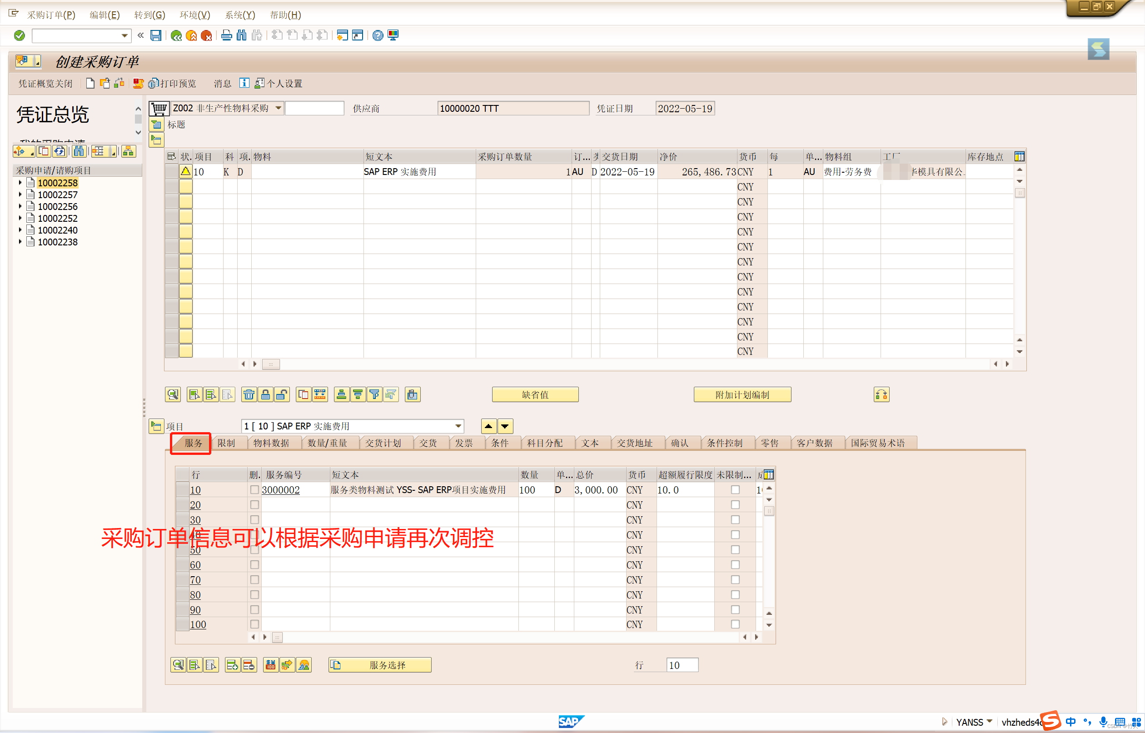The height and width of the screenshot is (733, 1145).
Task: Click the Help question mark icon
Action: pyautogui.click(x=378, y=35)
